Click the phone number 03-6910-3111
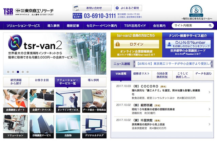The height and width of the screenshot is (144, 217). tap(100, 16)
